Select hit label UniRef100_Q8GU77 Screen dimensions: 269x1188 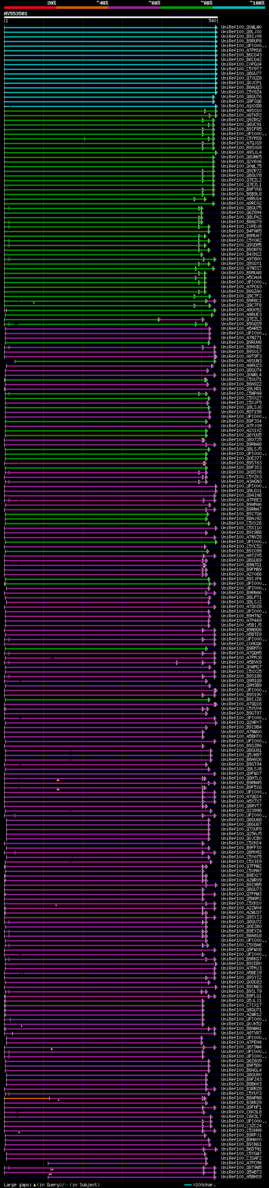tap(241, 73)
